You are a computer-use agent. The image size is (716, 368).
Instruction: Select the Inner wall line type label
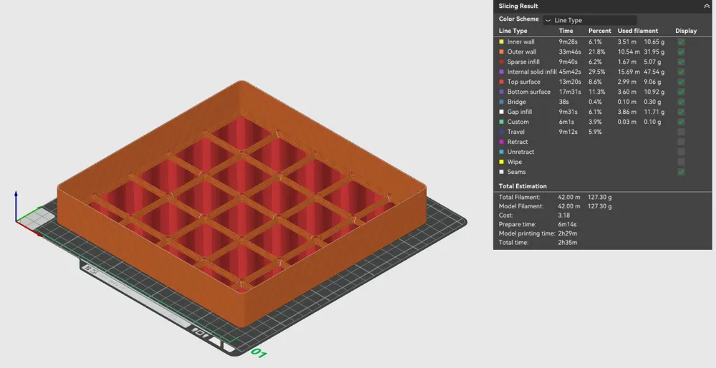point(521,42)
